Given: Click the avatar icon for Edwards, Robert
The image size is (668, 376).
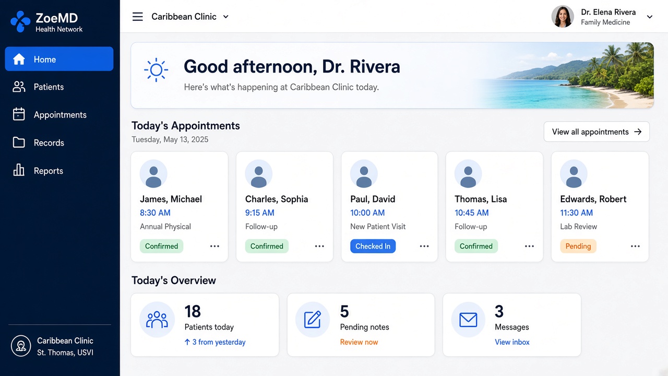Looking at the screenshot, I should click(x=574, y=174).
